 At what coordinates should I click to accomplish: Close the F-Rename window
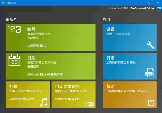[x=157, y=3]
